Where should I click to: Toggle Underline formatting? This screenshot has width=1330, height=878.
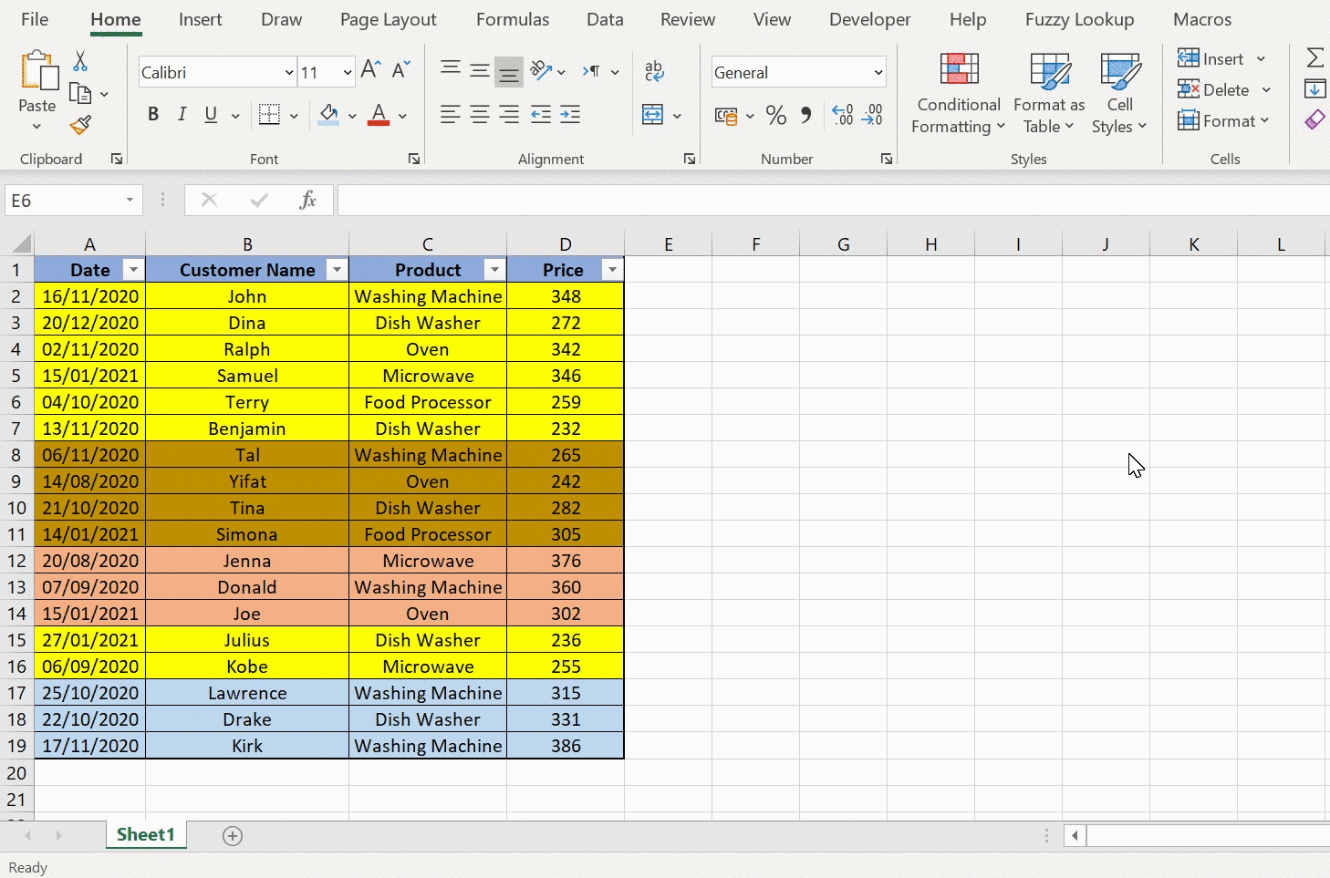(211, 115)
